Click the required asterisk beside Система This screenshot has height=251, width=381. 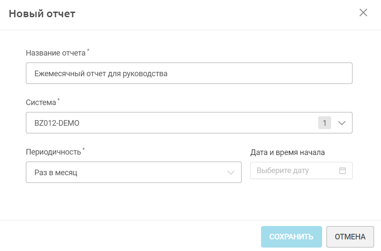(x=59, y=100)
